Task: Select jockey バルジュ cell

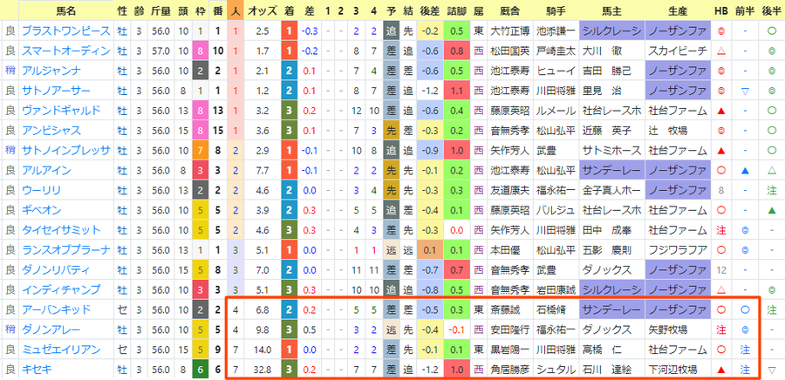Action: click(x=556, y=211)
